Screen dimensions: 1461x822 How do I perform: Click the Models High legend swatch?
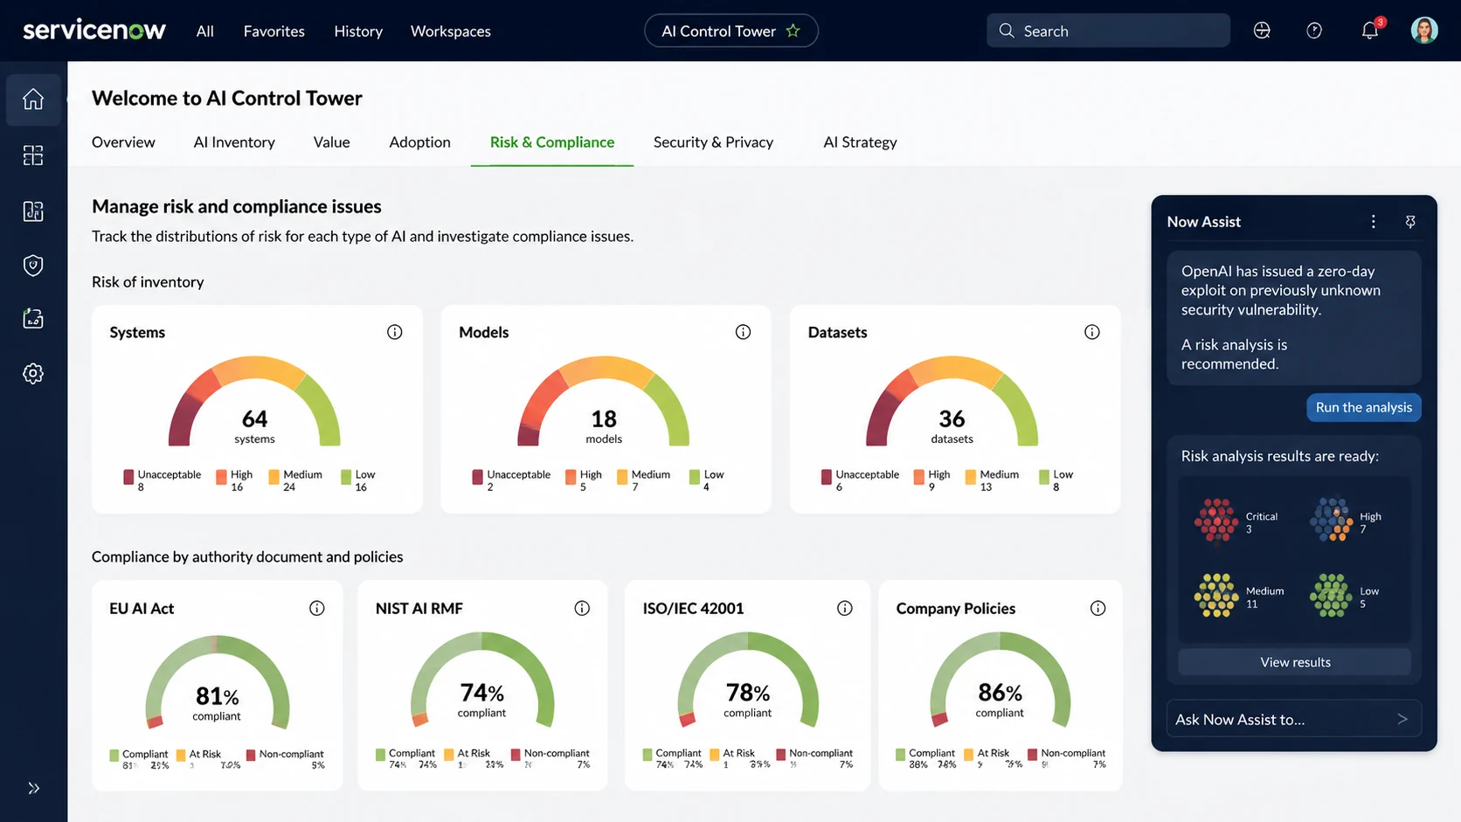click(x=571, y=477)
